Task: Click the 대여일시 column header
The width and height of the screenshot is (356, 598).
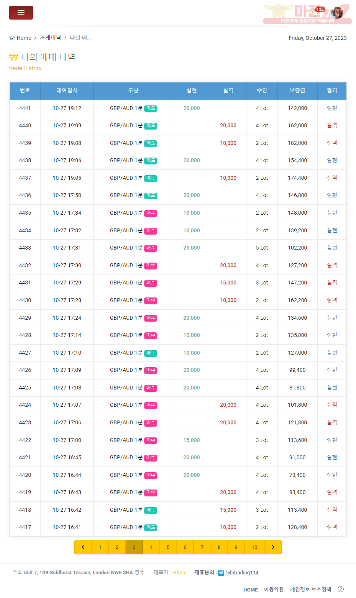Action: pyautogui.click(x=67, y=90)
